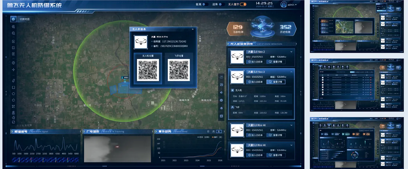Toggle the 迫降 switch
This screenshot has height=169, width=408.
pyautogui.click(x=222, y=4)
